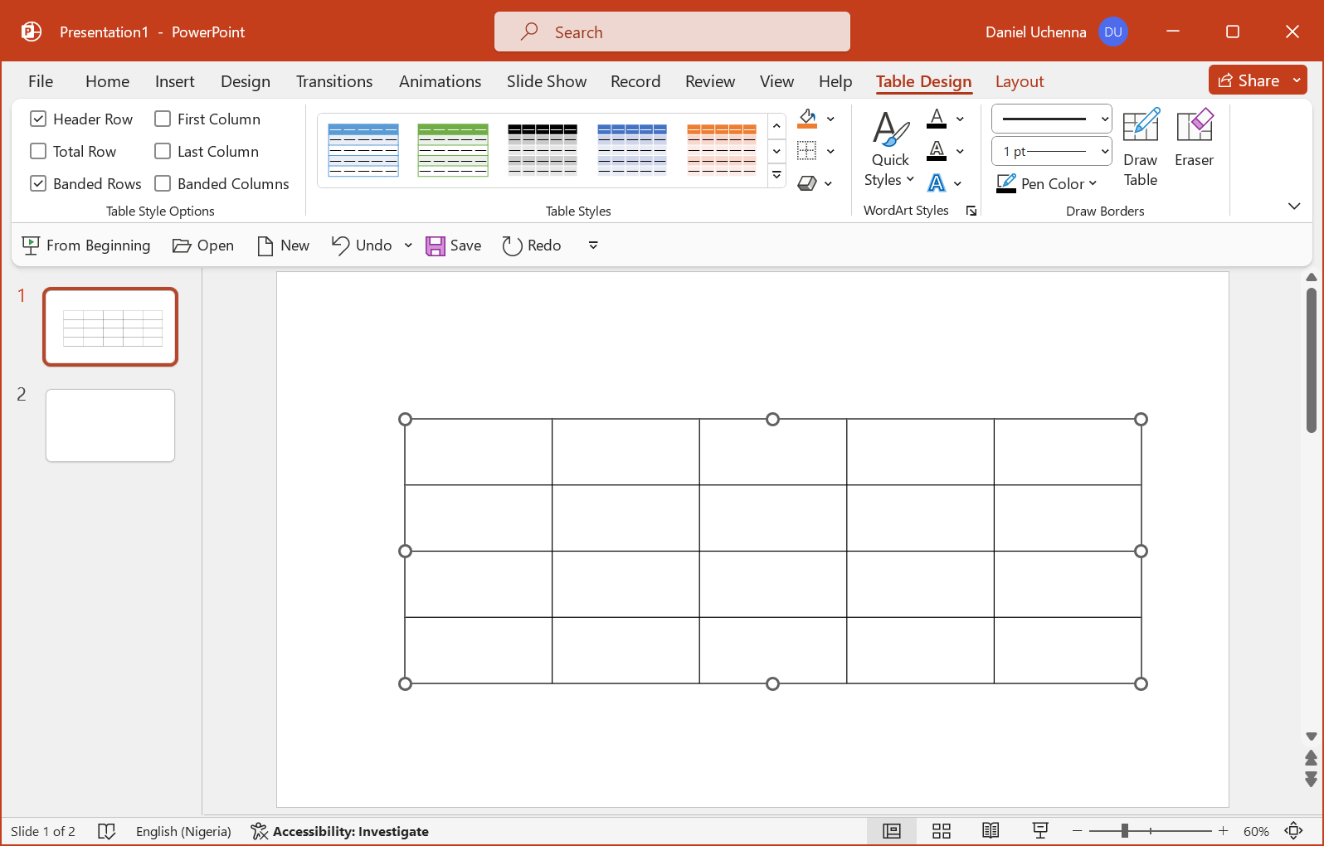Select slide 2 thumbnail

pos(110,425)
